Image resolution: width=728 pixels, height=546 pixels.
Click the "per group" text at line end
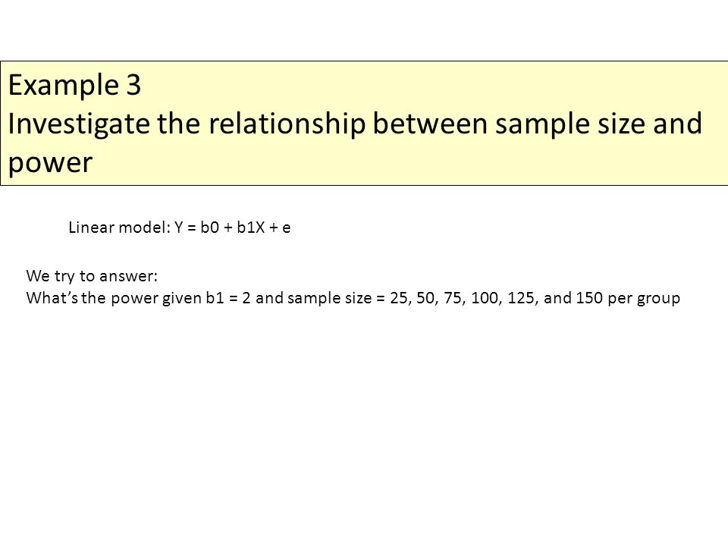644,299
